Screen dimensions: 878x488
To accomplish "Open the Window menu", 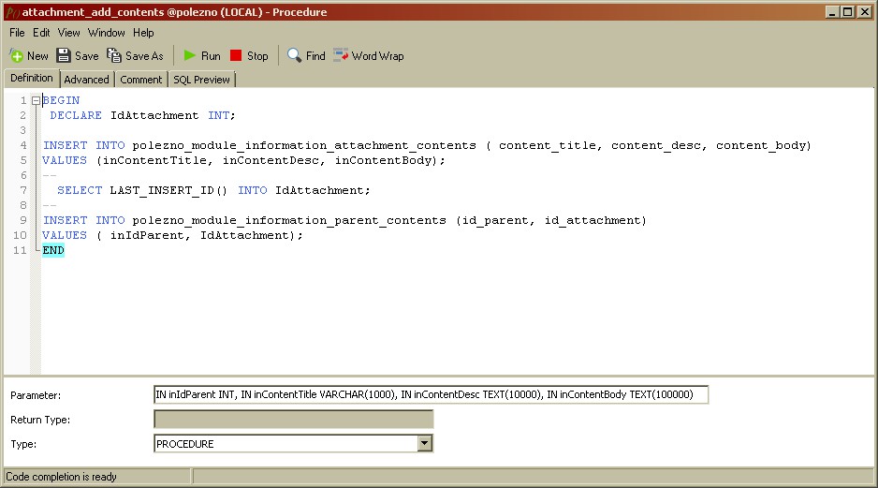I will [x=107, y=33].
